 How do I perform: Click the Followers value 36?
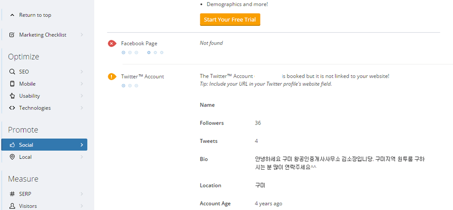click(258, 123)
